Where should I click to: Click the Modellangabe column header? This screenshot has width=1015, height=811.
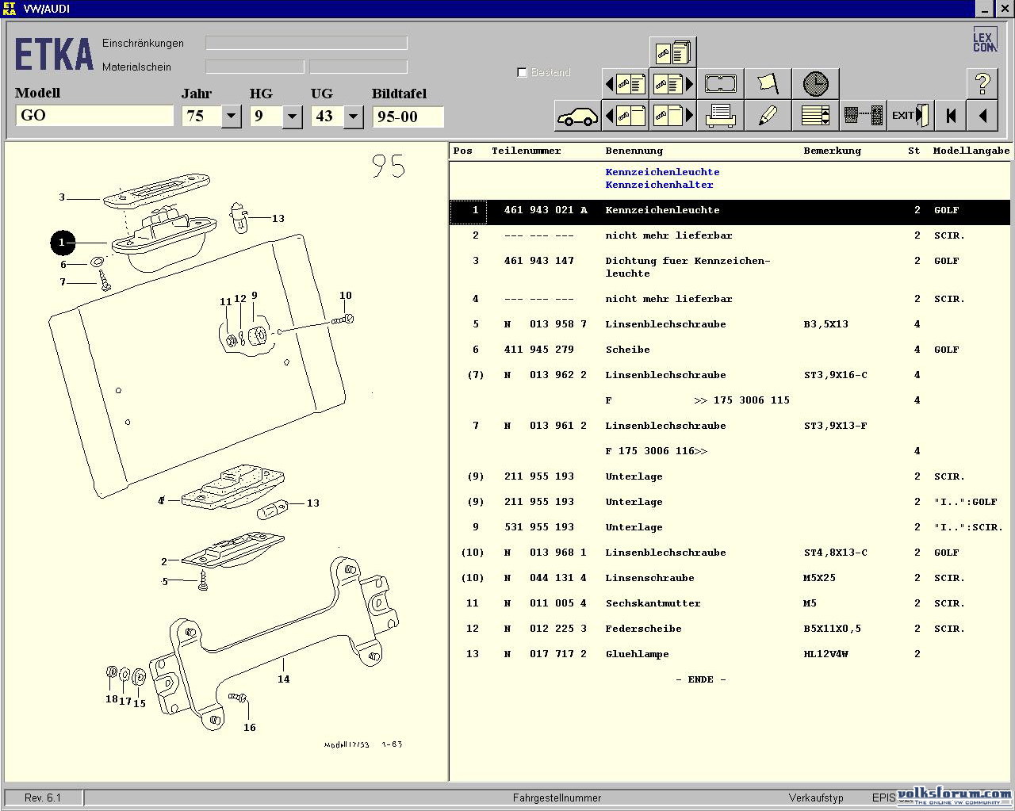(971, 151)
